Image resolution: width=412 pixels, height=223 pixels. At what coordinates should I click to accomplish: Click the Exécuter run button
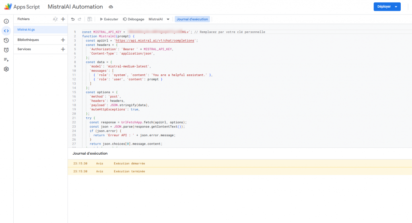[109, 19]
